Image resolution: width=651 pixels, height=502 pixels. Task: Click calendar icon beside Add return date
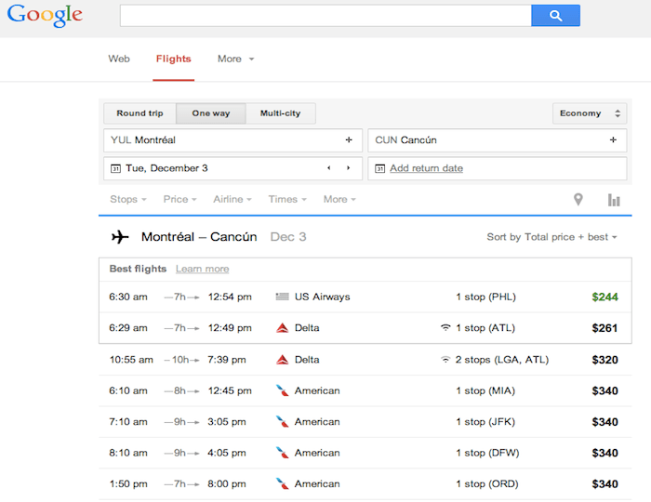point(379,168)
